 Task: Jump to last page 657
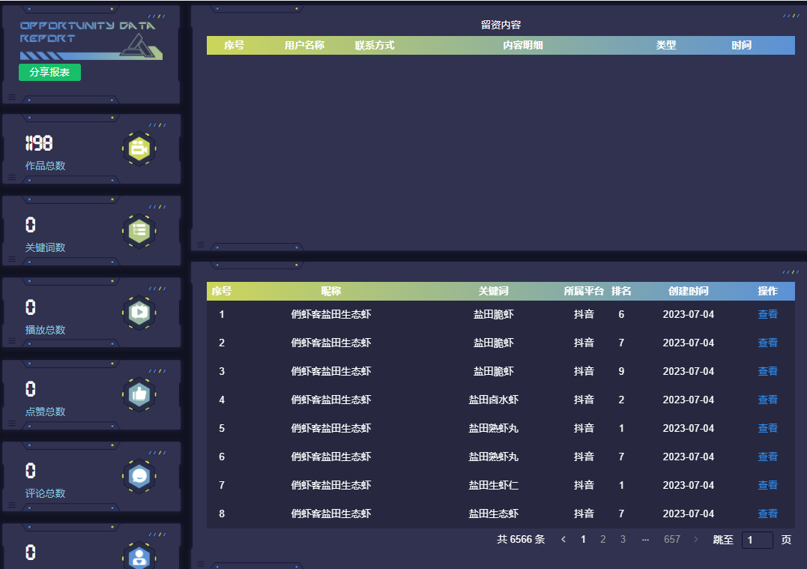(x=671, y=539)
